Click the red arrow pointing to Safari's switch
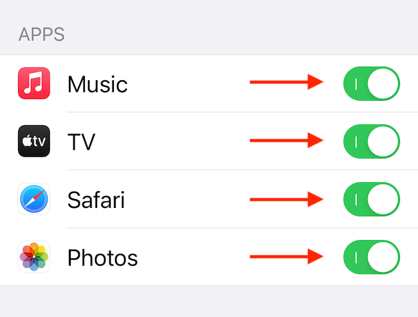The image size is (418, 317). coord(286,198)
